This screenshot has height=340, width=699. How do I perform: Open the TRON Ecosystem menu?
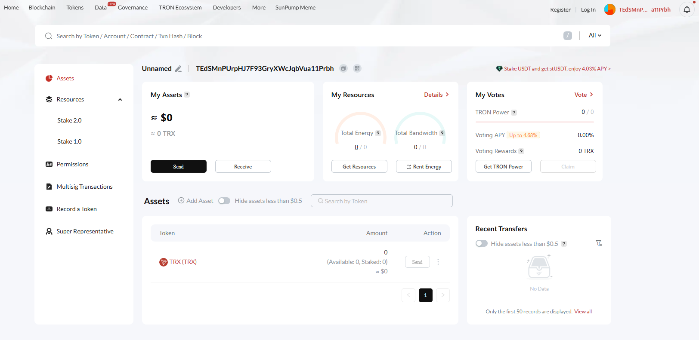coord(180,8)
